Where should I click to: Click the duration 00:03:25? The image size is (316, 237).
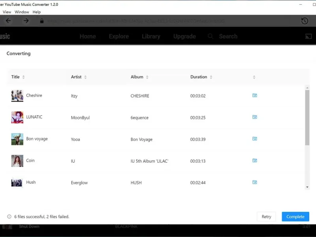coord(198,118)
